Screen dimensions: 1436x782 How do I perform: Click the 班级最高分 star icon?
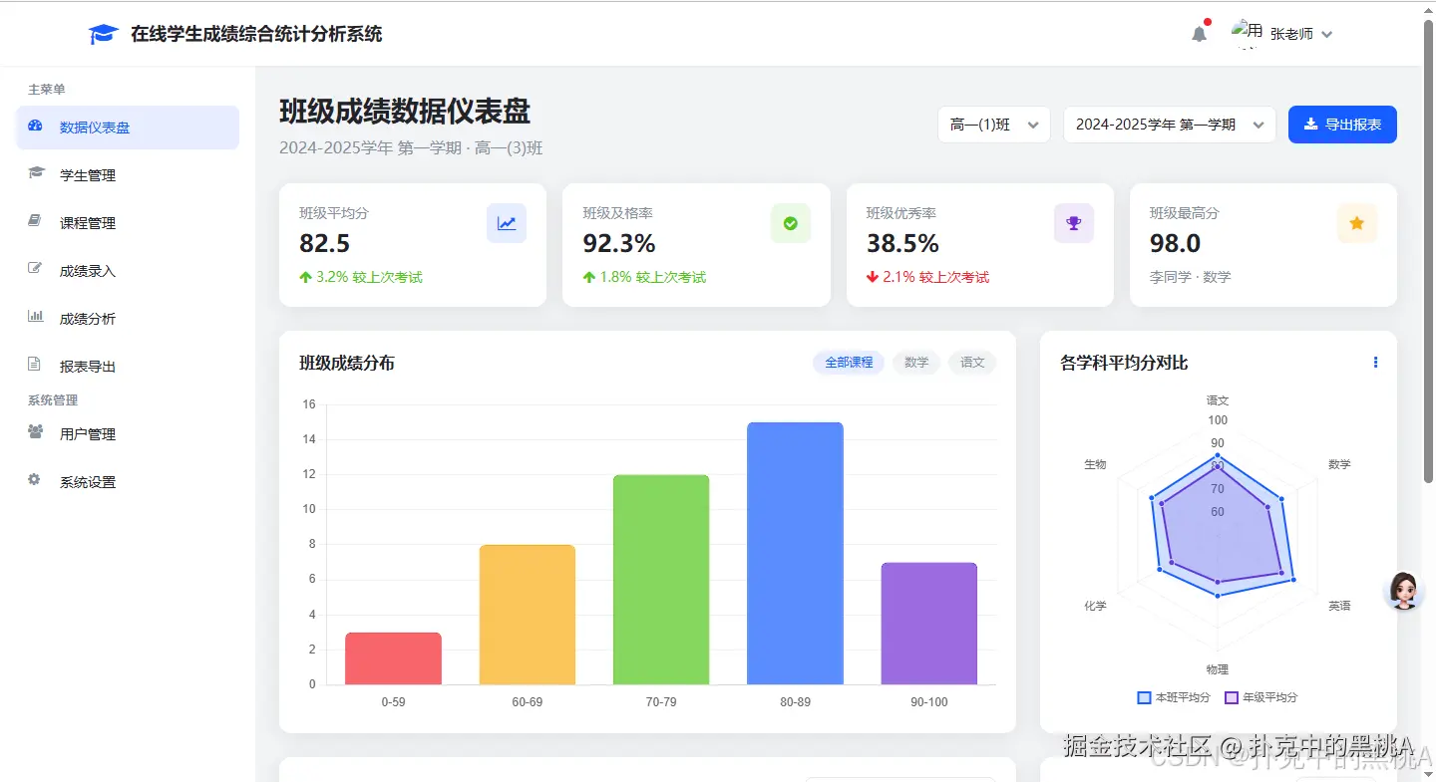coord(1357,223)
